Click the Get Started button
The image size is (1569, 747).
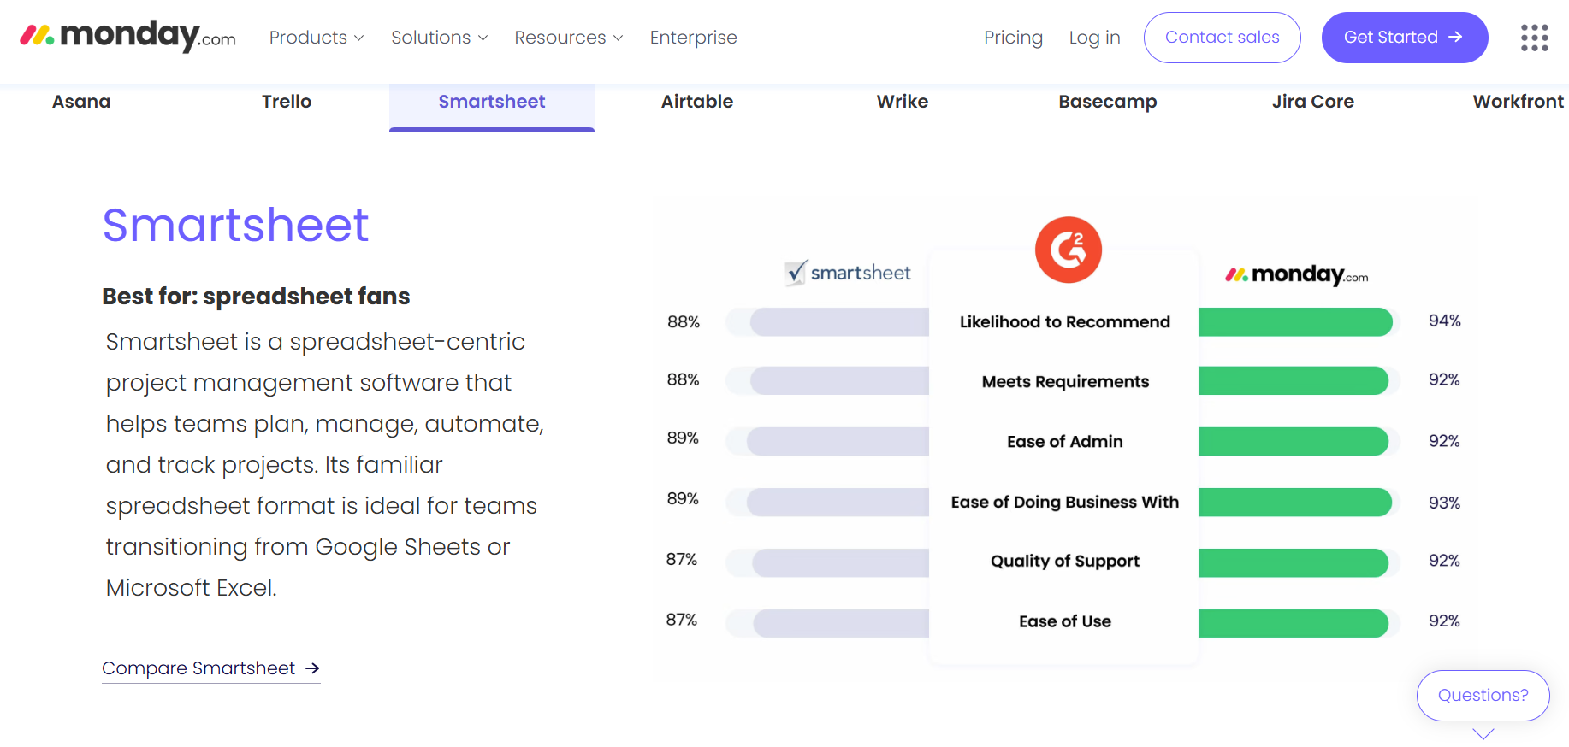click(1404, 38)
